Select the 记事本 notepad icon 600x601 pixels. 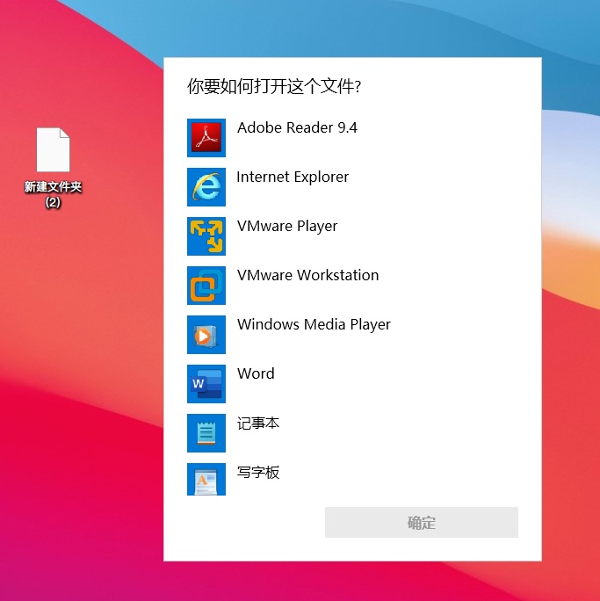point(206,433)
